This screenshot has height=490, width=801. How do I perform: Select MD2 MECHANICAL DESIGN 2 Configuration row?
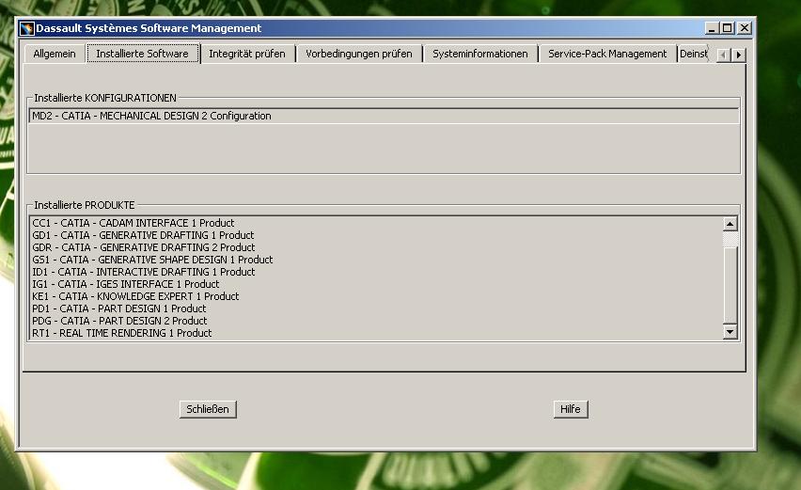tap(384, 116)
